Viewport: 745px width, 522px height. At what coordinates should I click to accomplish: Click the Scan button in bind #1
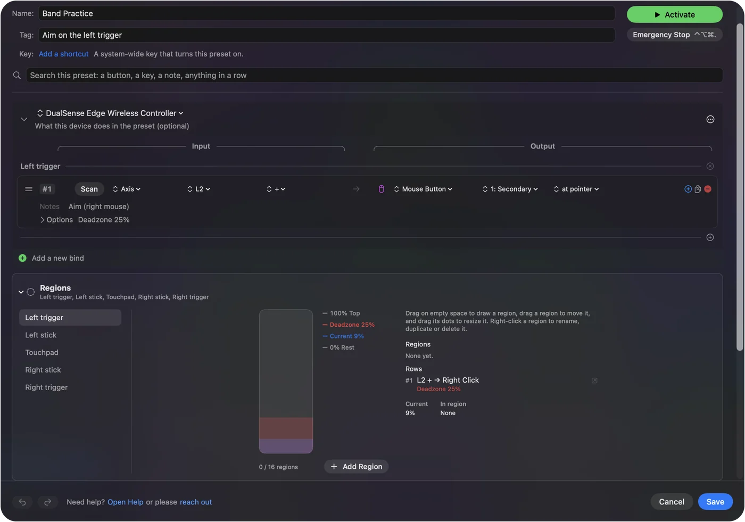click(89, 189)
